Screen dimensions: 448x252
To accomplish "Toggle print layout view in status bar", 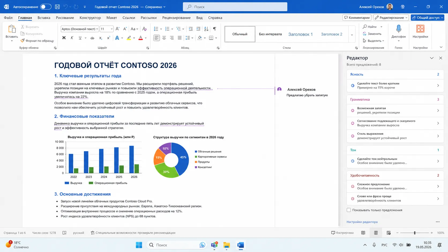I will [376, 233].
